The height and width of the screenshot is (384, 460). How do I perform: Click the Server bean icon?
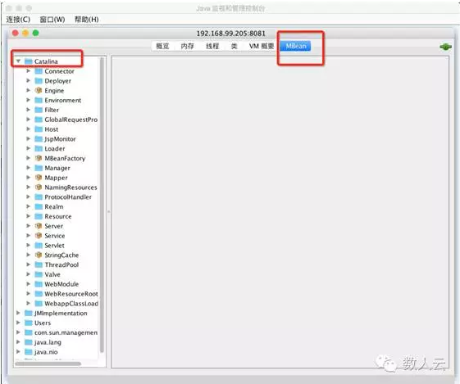39,226
